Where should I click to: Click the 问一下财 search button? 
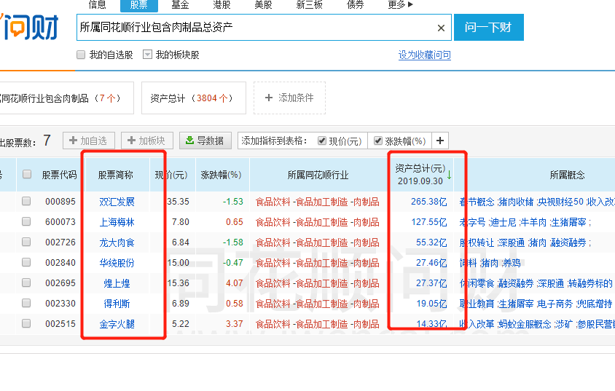[x=489, y=27]
